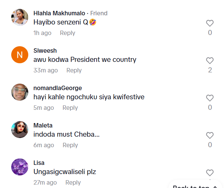Reply to Hlahla Makhumalo's comment
The height and width of the screenshot is (188, 224).
pos(67,33)
